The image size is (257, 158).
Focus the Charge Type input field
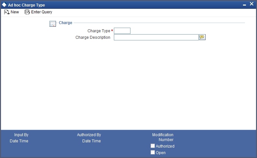122,31
